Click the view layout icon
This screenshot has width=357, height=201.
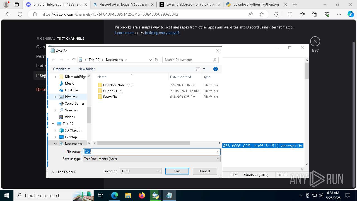tap(198, 69)
